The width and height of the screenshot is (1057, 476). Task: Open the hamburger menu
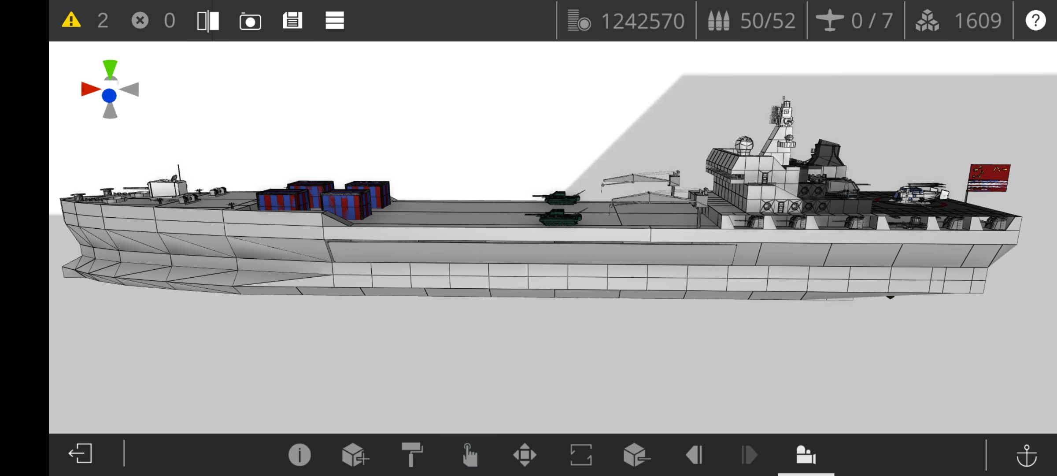(335, 21)
